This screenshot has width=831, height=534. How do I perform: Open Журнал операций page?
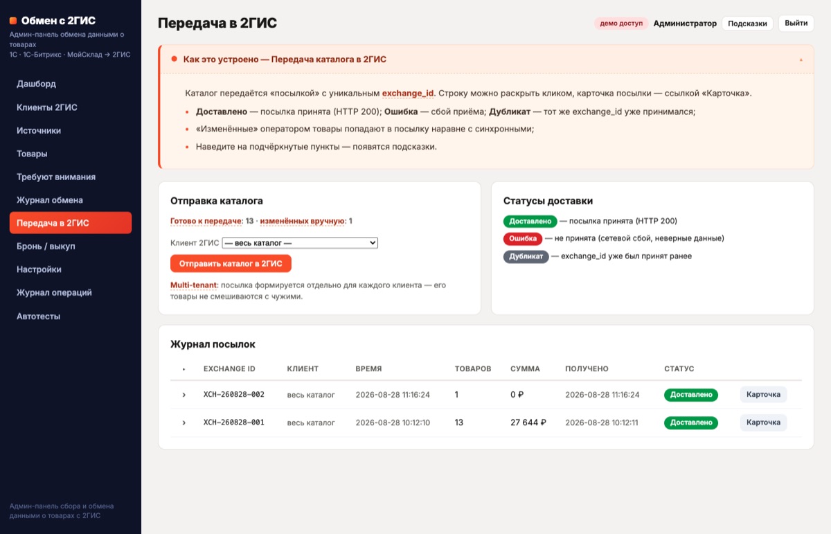(x=71, y=293)
